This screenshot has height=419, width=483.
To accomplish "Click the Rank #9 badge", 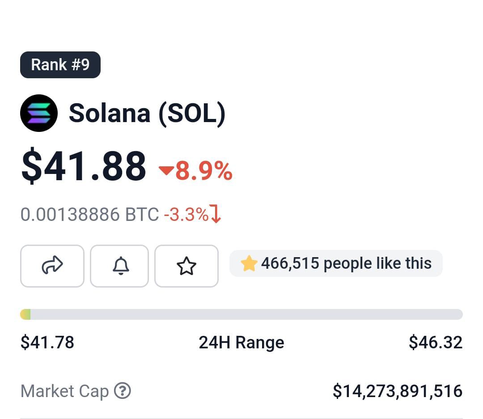I will [60, 65].
